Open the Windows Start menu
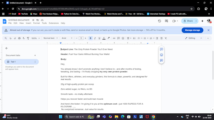 tap(60, 117)
